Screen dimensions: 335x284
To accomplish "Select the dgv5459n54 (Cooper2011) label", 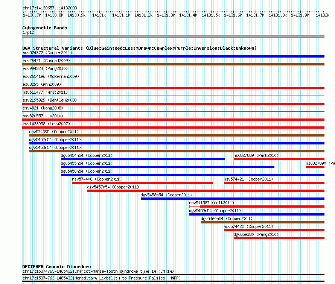I will (215, 211).
